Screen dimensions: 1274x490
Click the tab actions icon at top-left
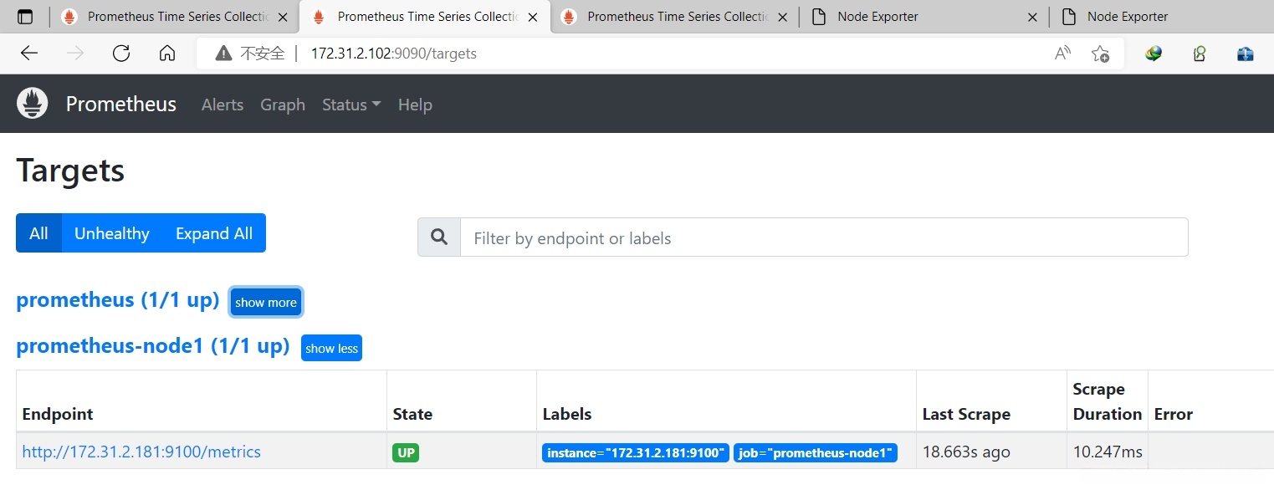(x=26, y=17)
